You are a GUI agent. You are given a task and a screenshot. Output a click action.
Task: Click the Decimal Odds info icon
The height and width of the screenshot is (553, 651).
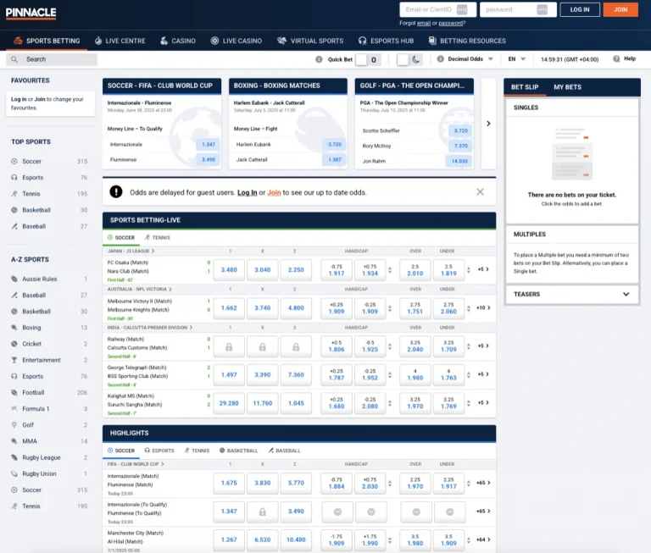(x=441, y=59)
